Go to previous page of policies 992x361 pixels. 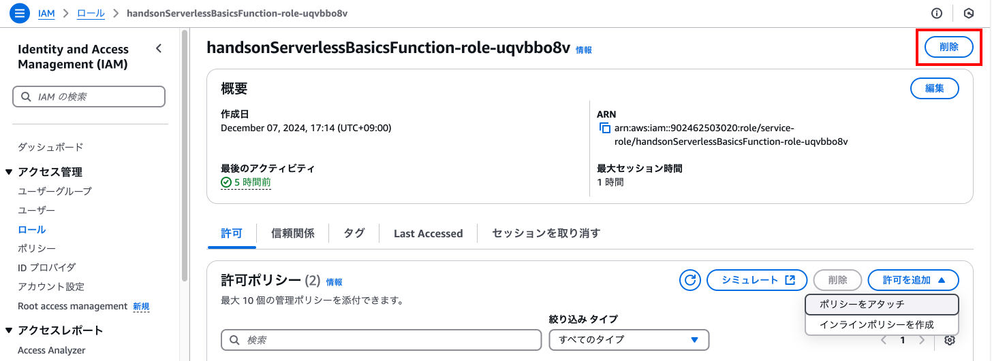884,340
